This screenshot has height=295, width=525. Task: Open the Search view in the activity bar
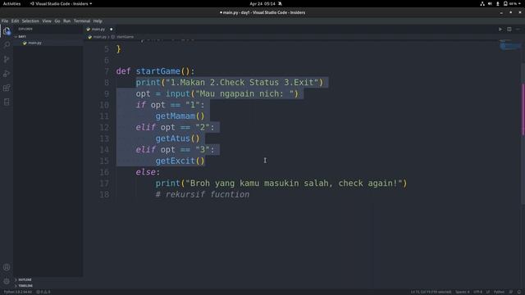click(x=7, y=45)
